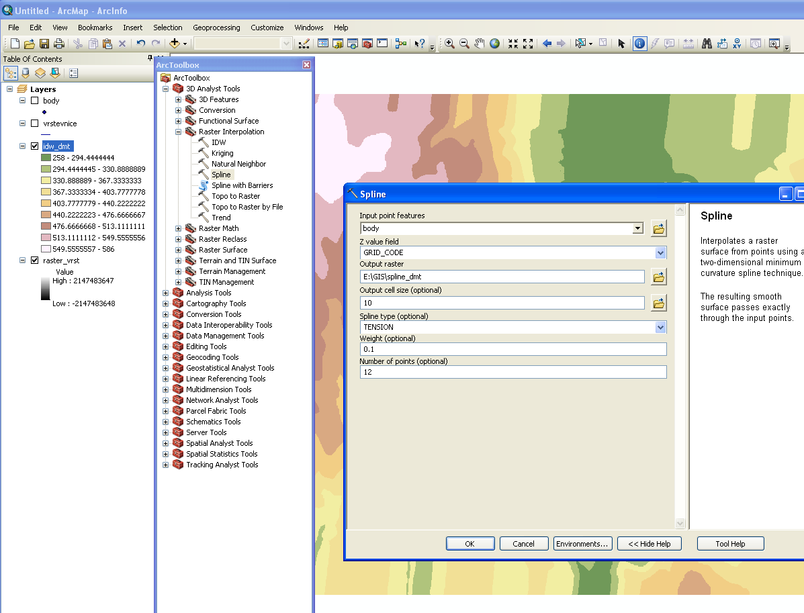Image resolution: width=804 pixels, height=613 pixels.
Task: Collapse the Raster Interpolation toolset
Action: pyautogui.click(x=179, y=132)
